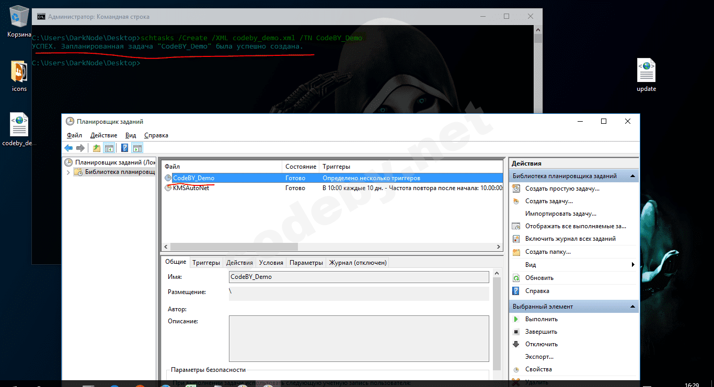This screenshot has width=714, height=387.
Task: Switch to the Параметры tab
Action: [x=306, y=263]
